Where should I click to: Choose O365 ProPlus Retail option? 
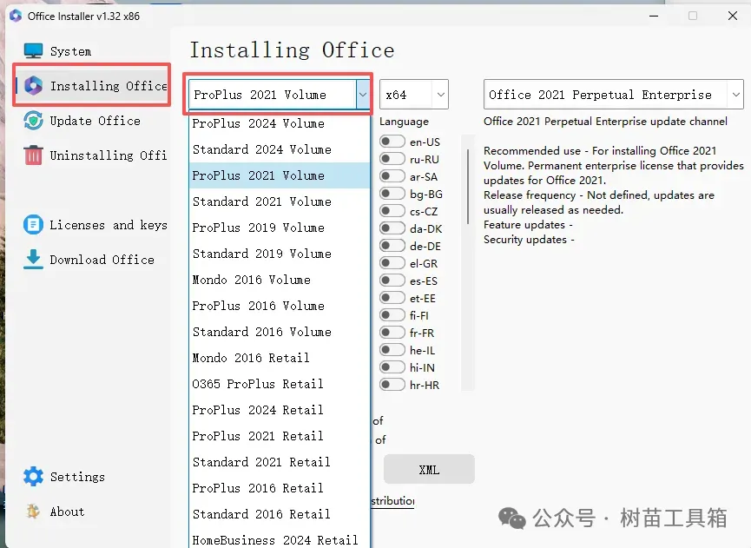click(x=280, y=384)
